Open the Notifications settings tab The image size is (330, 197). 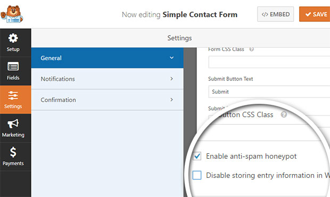tap(108, 79)
